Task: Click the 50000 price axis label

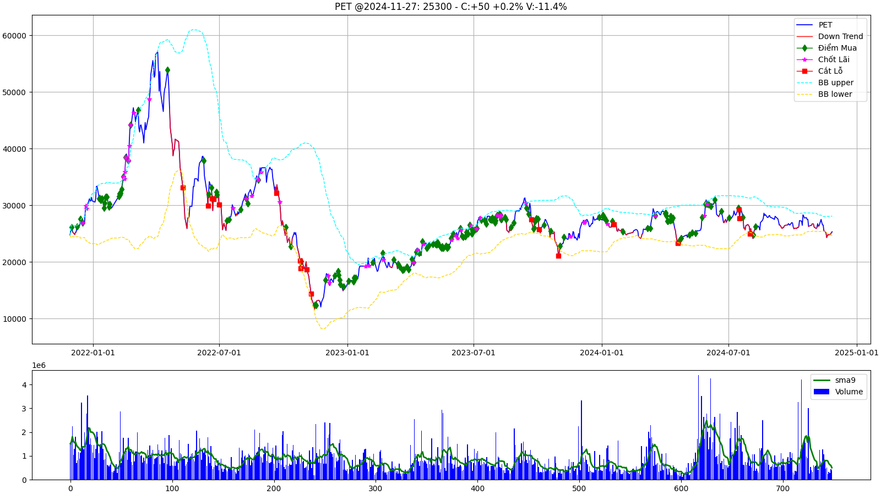Action: pos(14,92)
